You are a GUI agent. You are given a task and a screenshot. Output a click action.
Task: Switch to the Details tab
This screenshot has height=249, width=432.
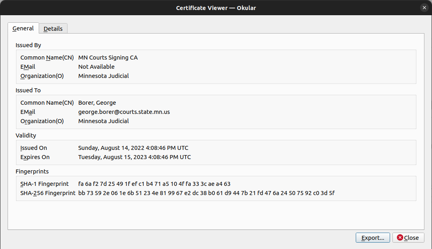[53, 29]
